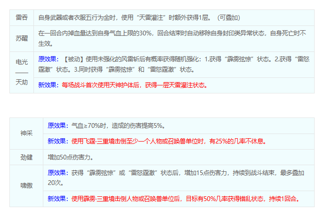Click 原效果 label in 啸傲 row
The image size is (325, 218).
tap(58, 173)
